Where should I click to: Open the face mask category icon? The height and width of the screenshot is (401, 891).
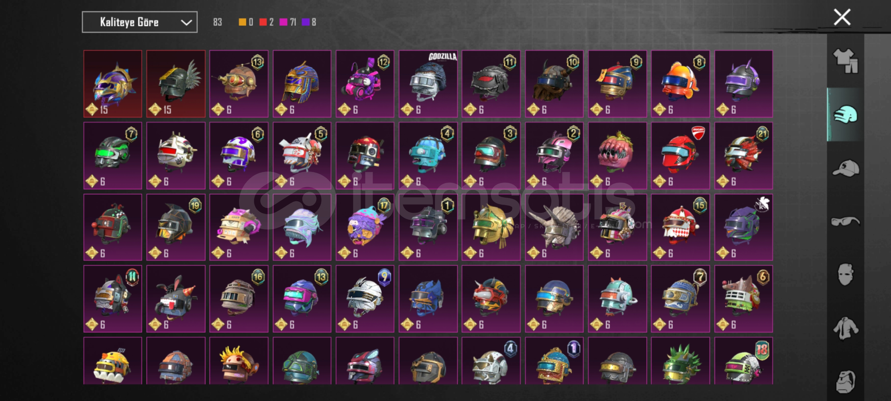tap(845, 275)
